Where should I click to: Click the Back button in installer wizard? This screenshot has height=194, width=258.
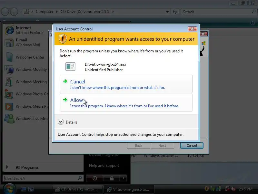pos(139,145)
